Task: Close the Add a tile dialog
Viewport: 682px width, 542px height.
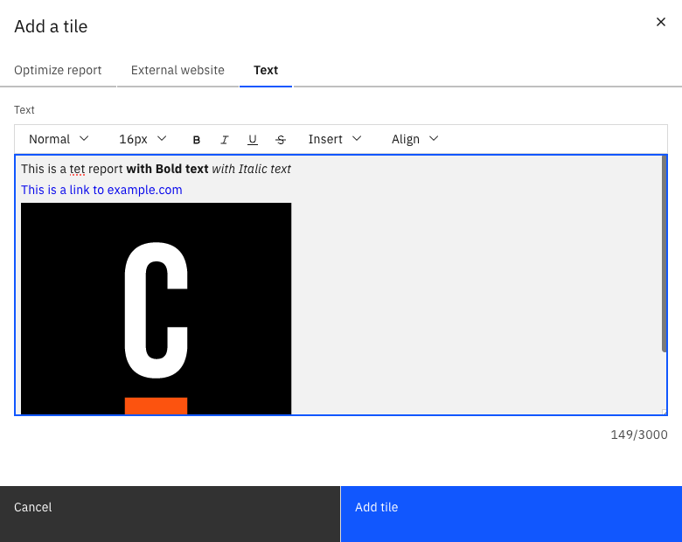Action: pos(661,22)
